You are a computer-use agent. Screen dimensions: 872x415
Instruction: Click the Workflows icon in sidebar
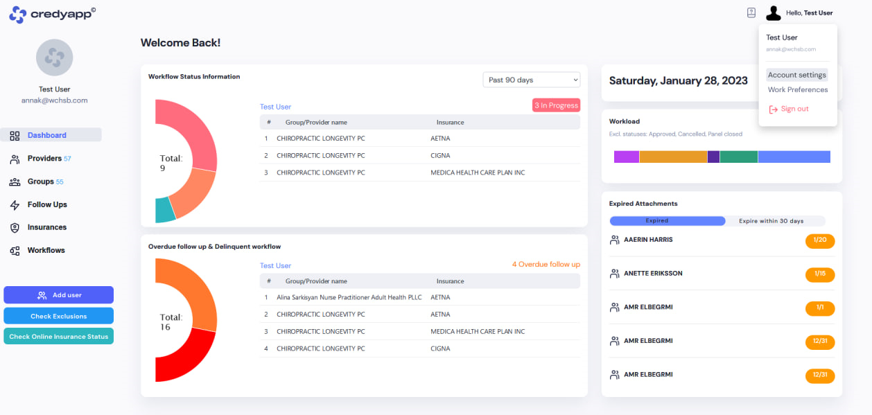coord(15,251)
